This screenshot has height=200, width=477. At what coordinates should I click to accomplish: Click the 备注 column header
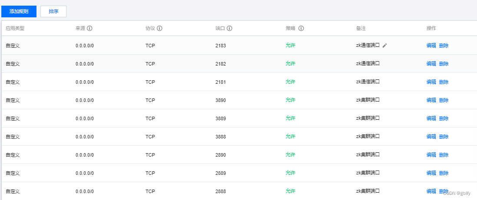tap(361, 29)
